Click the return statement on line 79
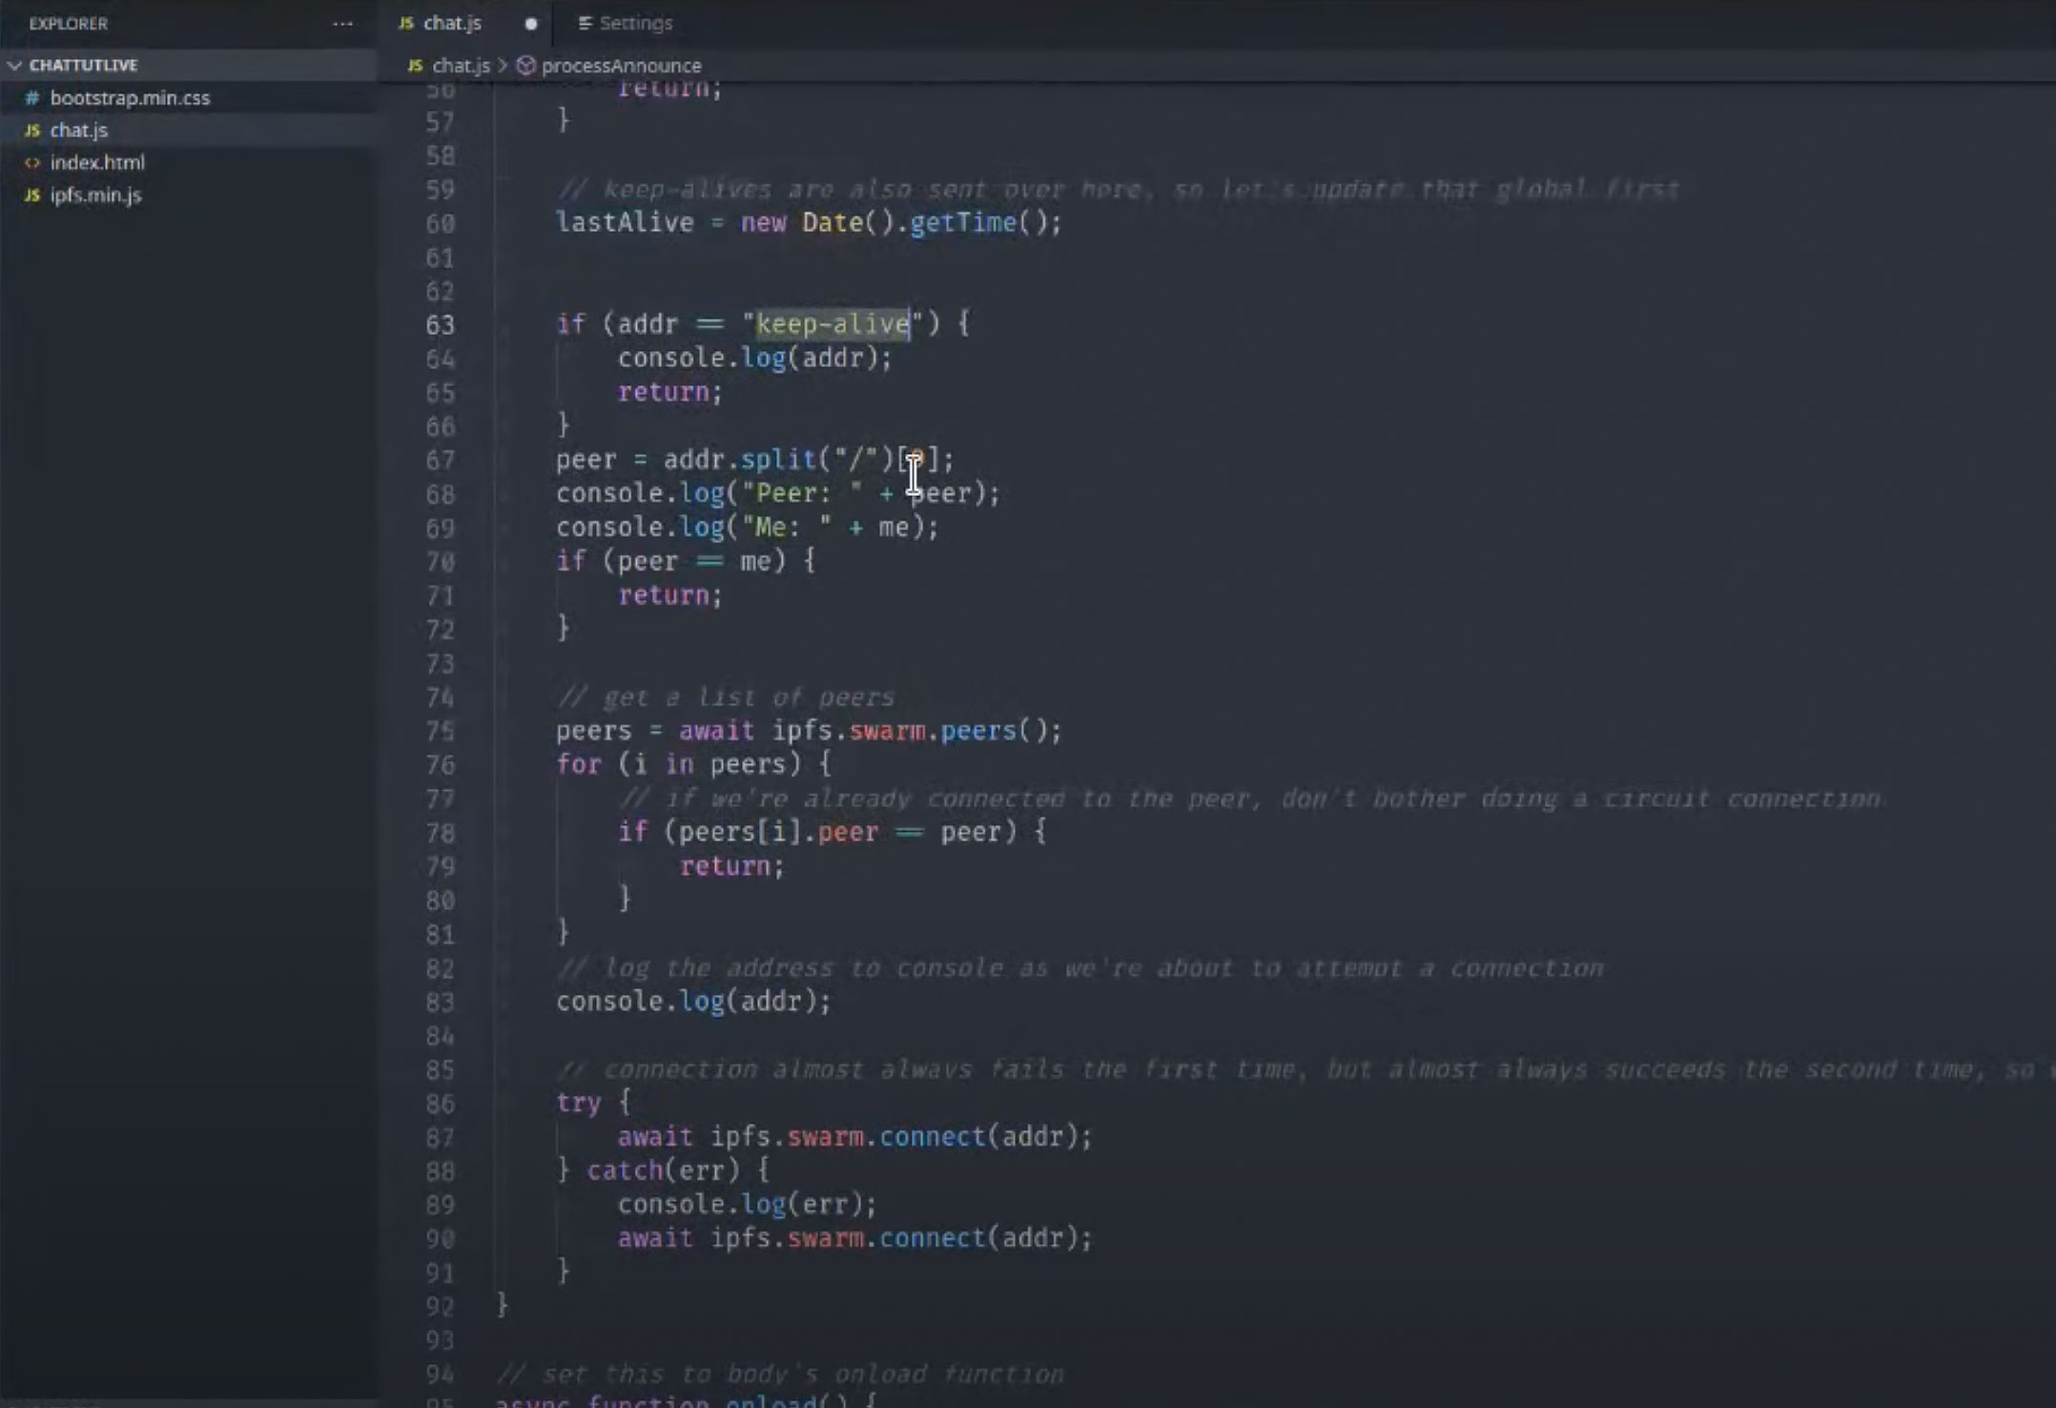Viewport: 2056px width, 1408px height. [x=731, y=866]
